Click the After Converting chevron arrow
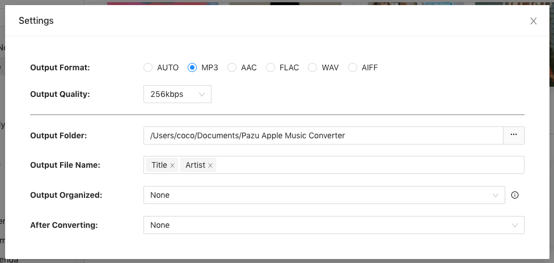The height and width of the screenshot is (263, 554). [515, 225]
